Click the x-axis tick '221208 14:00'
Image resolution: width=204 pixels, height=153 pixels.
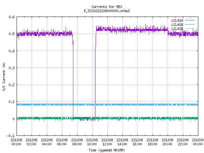(x=122, y=142)
